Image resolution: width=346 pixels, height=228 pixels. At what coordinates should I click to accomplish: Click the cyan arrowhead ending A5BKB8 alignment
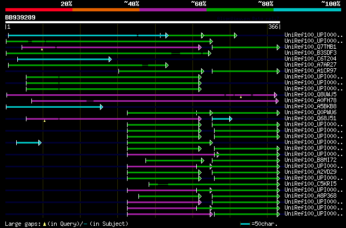(102, 107)
